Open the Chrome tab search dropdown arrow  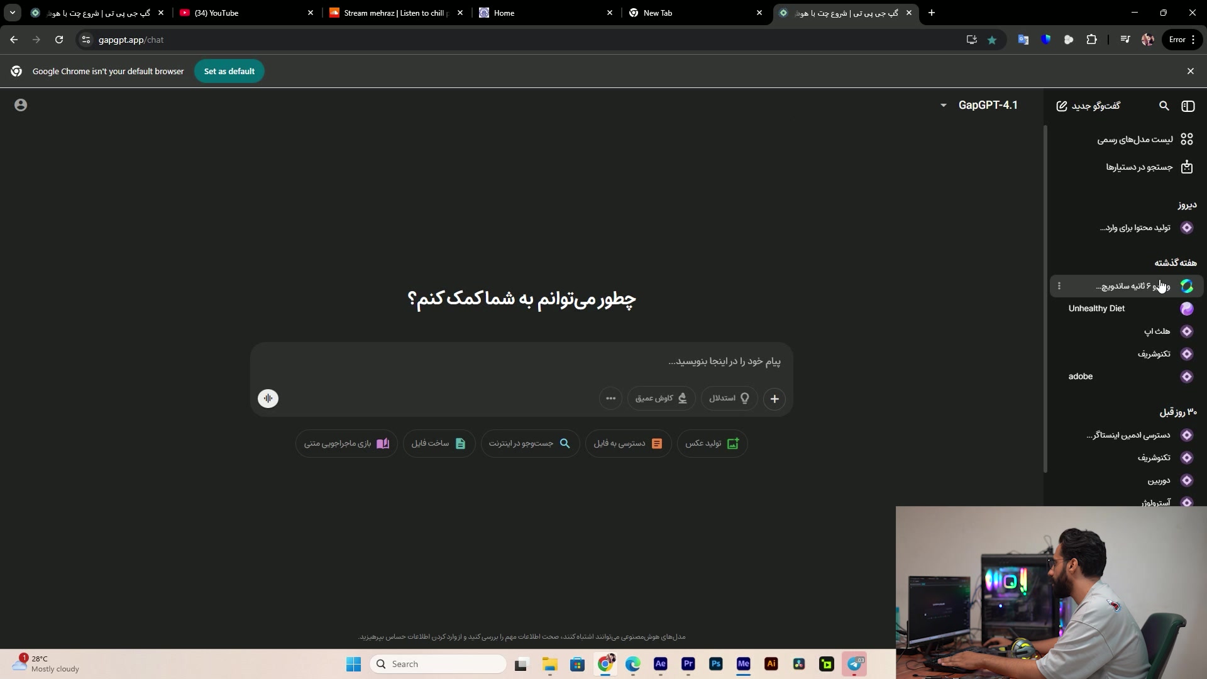point(12,13)
